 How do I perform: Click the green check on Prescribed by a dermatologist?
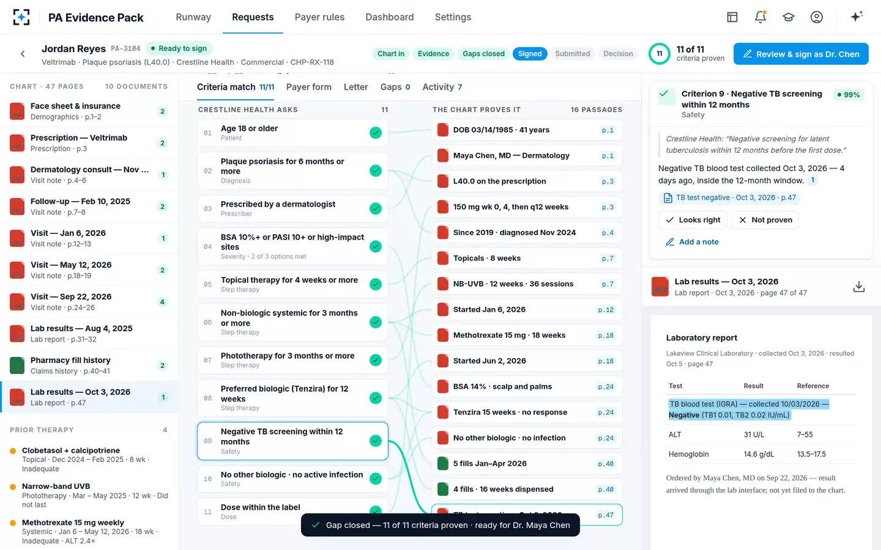point(376,208)
